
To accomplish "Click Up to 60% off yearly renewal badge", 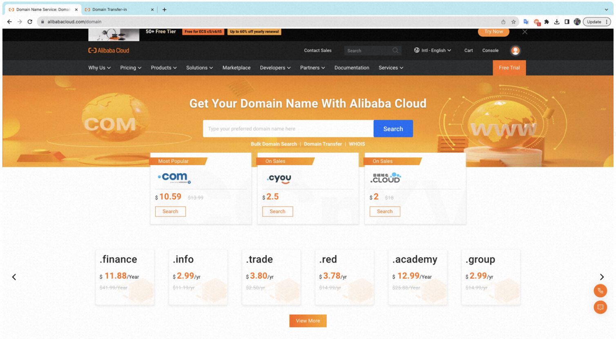I will pyautogui.click(x=254, y=31).
